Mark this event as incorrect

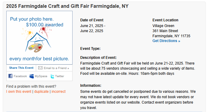(x=58, y=92)
